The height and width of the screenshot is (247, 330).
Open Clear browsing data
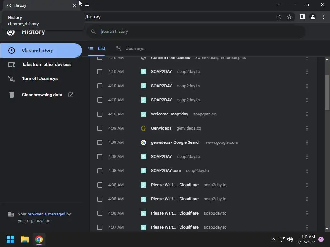[42, 95]
